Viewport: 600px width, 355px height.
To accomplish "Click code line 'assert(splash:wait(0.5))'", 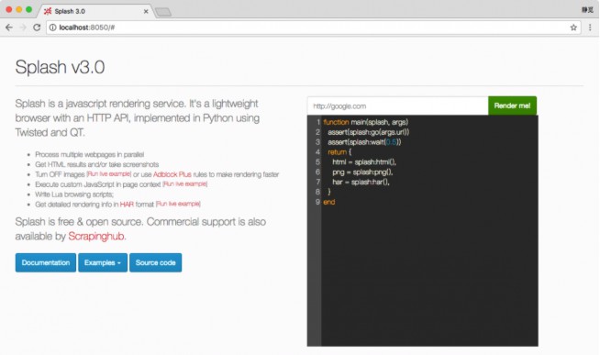I will 364,142.
